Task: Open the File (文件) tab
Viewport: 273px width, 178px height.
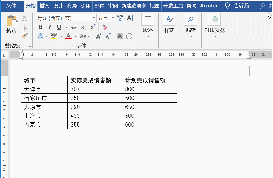Action: [x=11, y=6]
